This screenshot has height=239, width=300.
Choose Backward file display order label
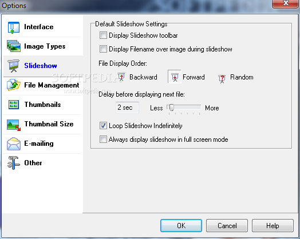pos(143,77)
